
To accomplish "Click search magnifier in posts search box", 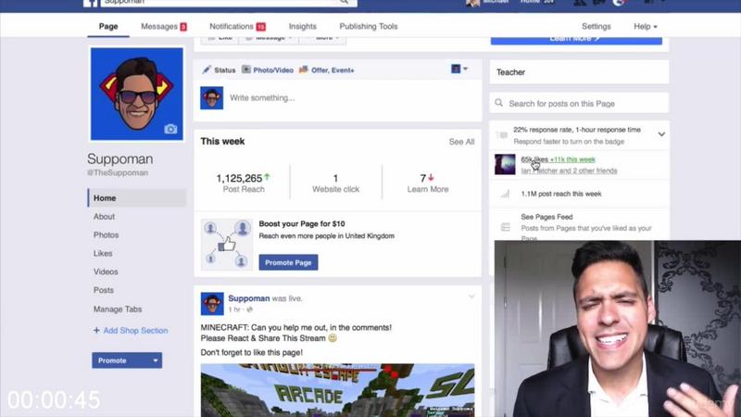I will (x=498, y=103).
